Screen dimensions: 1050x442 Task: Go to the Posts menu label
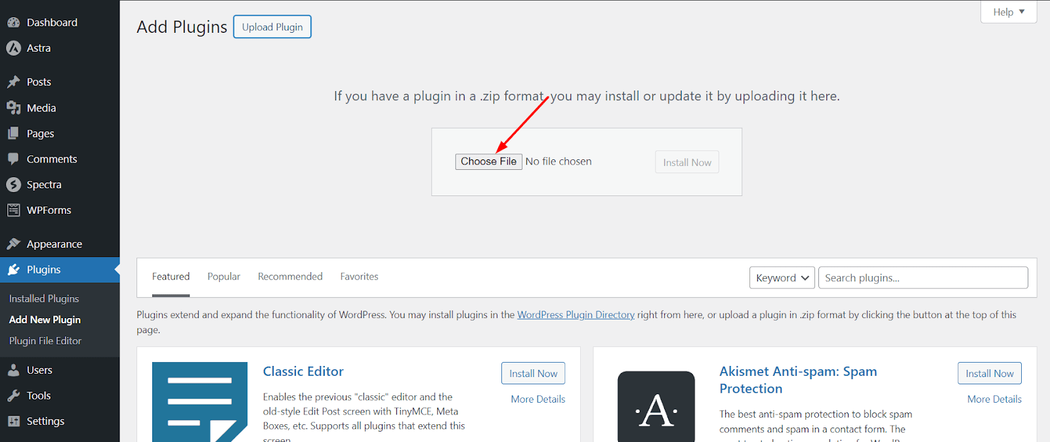point(39,82)
